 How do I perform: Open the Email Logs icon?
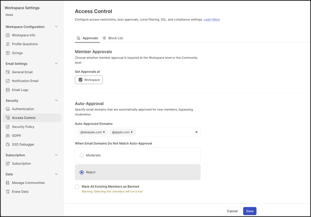(x=8, y=90)
